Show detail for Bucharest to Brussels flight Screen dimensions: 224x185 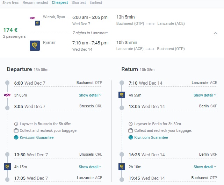90,95
